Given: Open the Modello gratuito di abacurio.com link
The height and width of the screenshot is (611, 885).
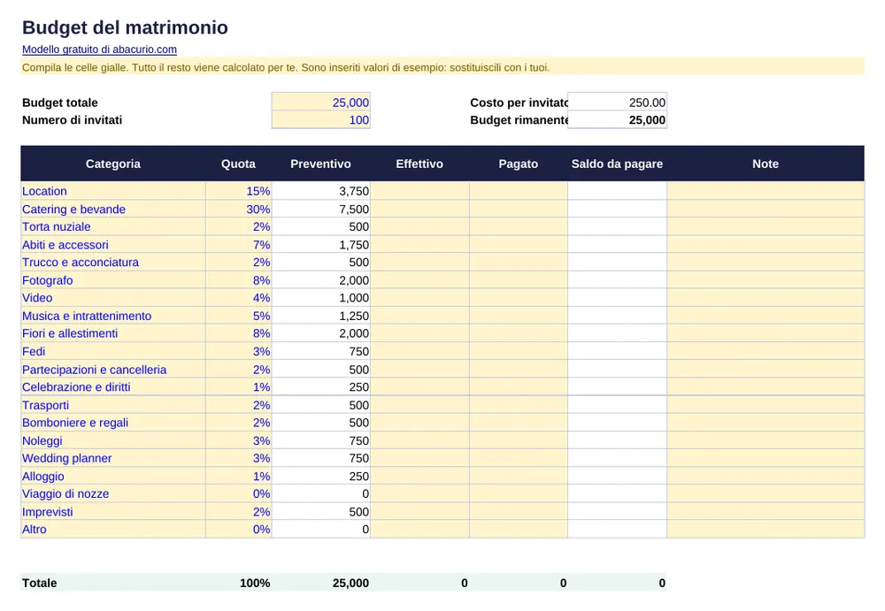Looking at the screenshot, I should (x=99, y=50).
